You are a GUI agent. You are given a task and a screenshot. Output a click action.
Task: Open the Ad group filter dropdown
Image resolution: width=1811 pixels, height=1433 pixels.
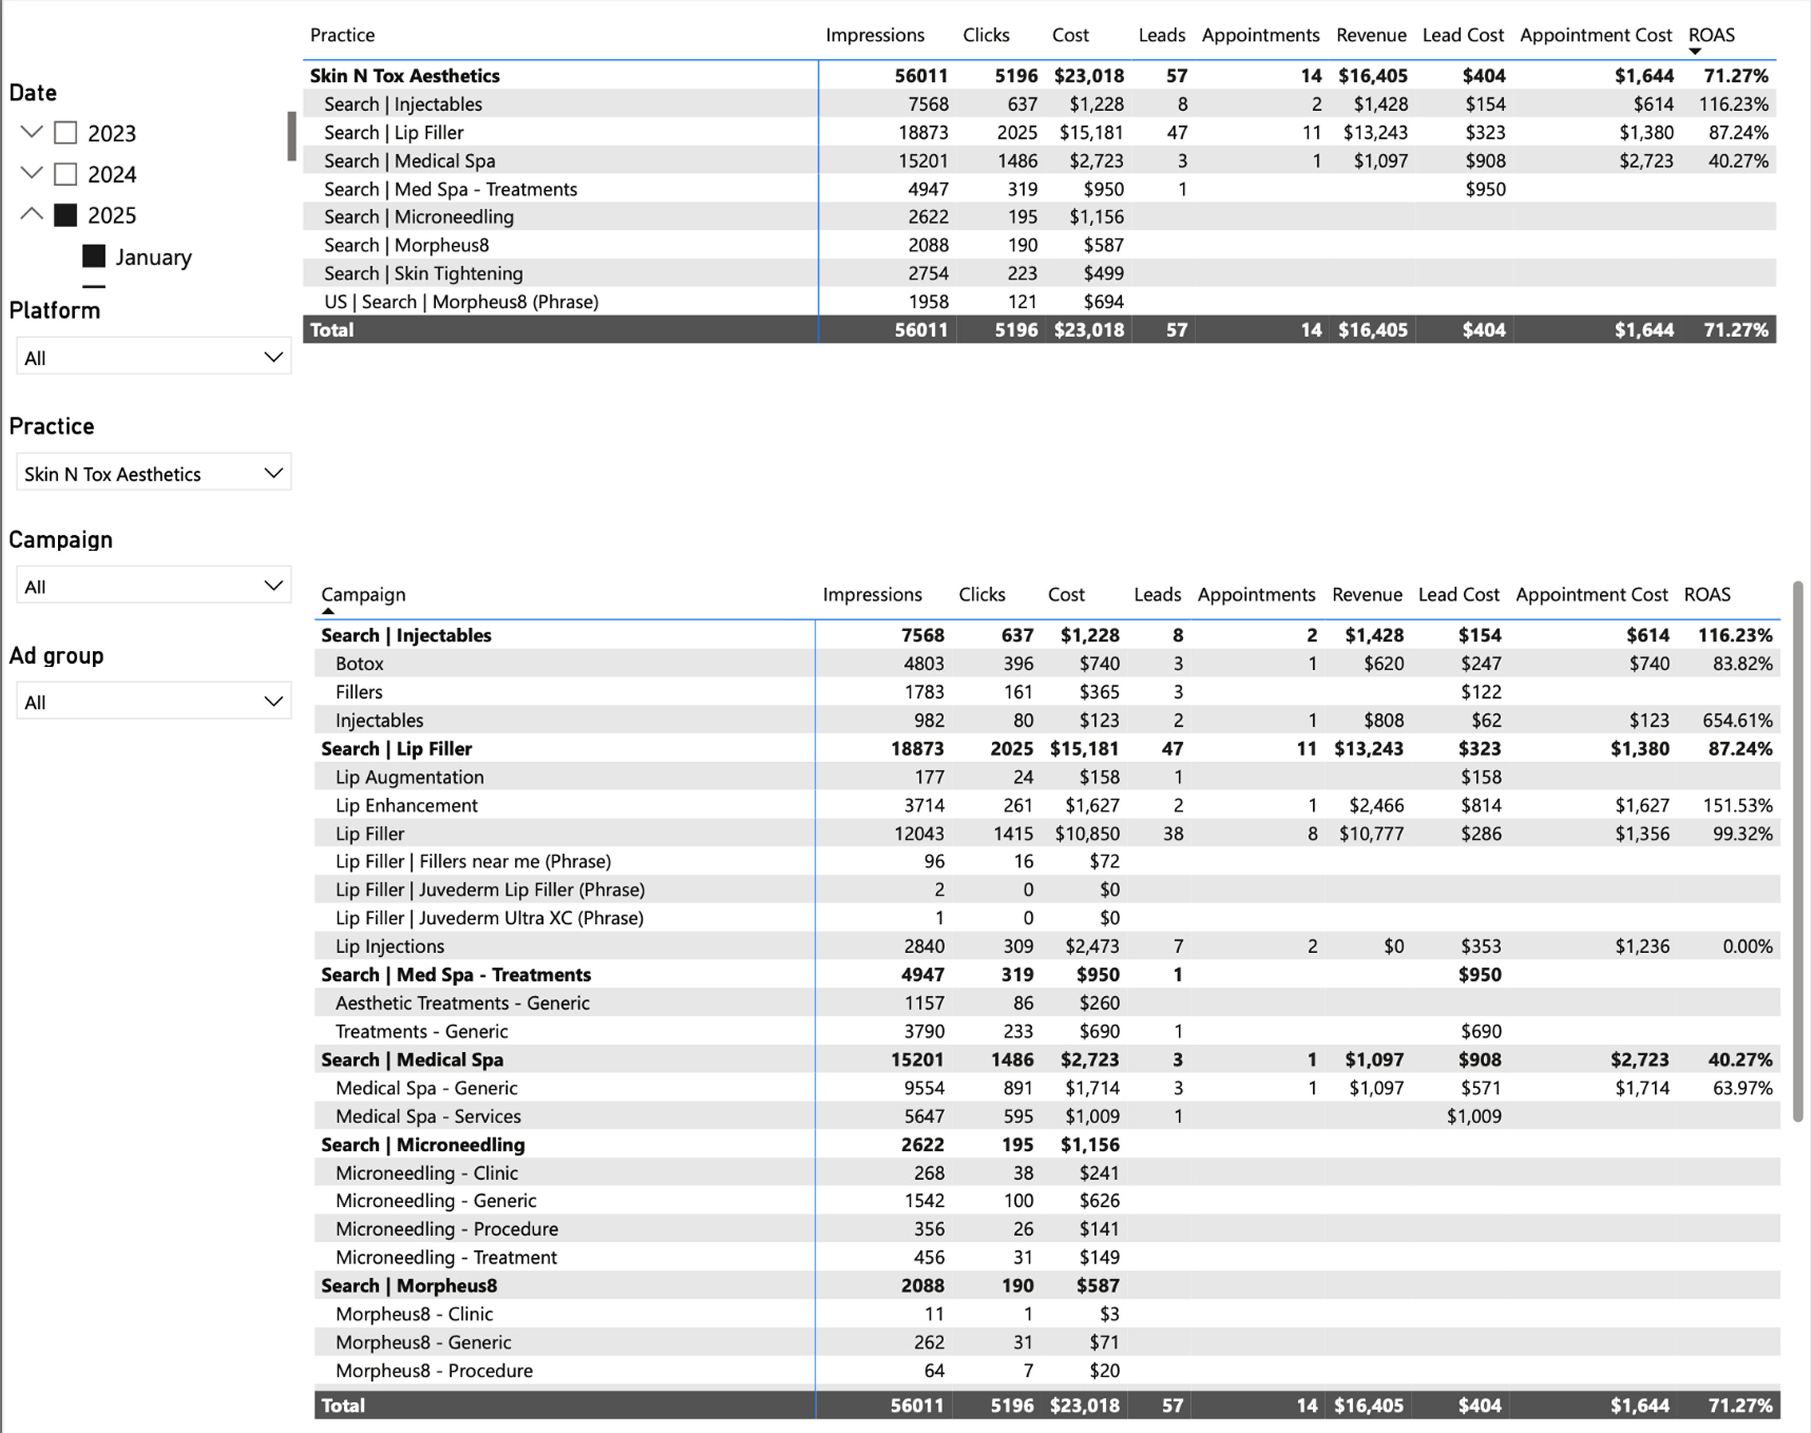(154, 701)
